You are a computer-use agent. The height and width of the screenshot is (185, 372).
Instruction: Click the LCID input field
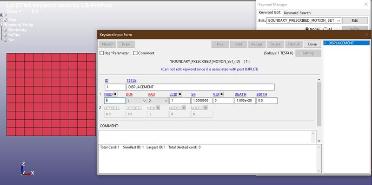180,101
